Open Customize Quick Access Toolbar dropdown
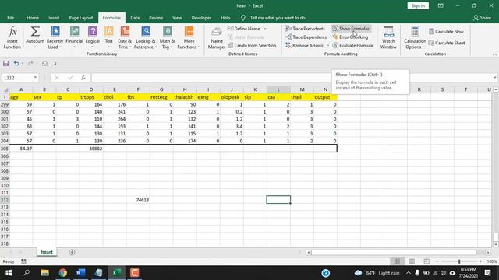Viewport: 499px width, 280px height. point(55,64)
